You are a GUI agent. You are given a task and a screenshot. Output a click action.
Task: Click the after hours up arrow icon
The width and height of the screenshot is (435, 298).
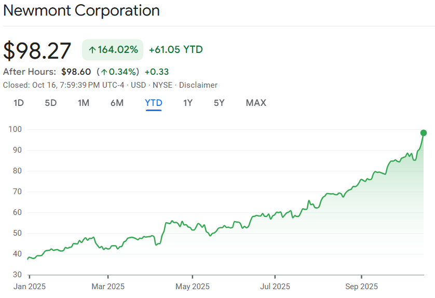pos(104,72)
